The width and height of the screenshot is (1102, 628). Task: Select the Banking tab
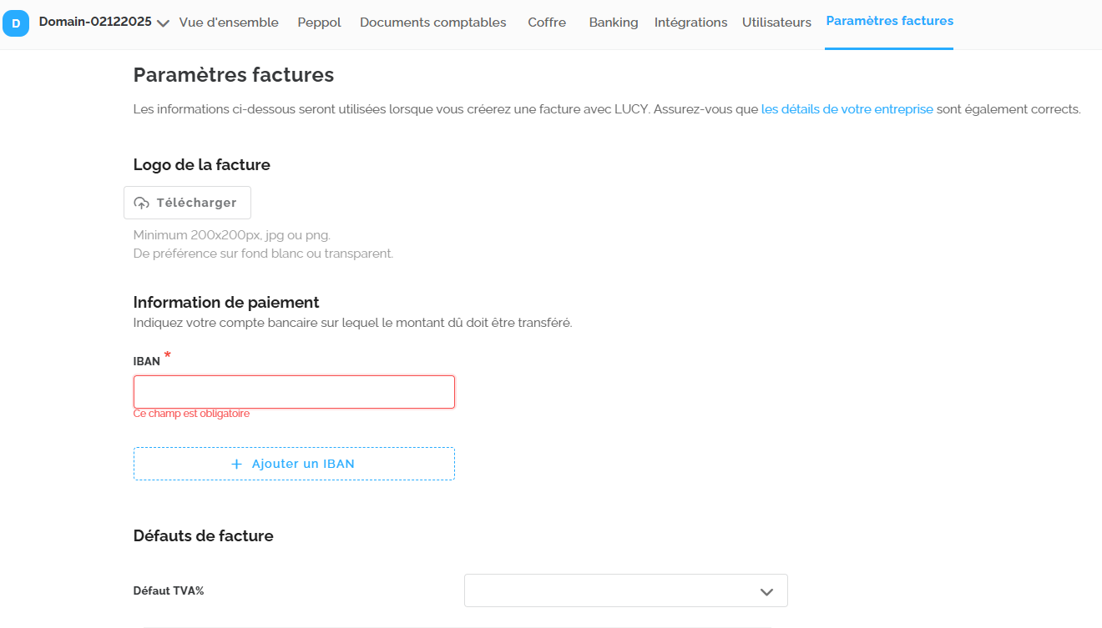click(x=613, y=23)
